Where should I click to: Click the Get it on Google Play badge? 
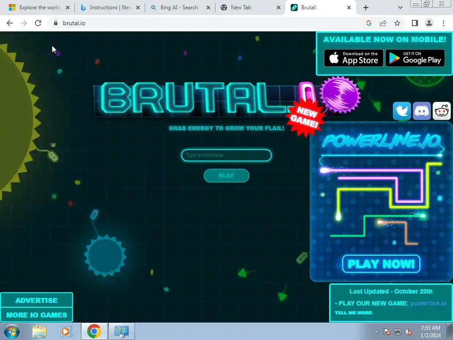(415, 58)
